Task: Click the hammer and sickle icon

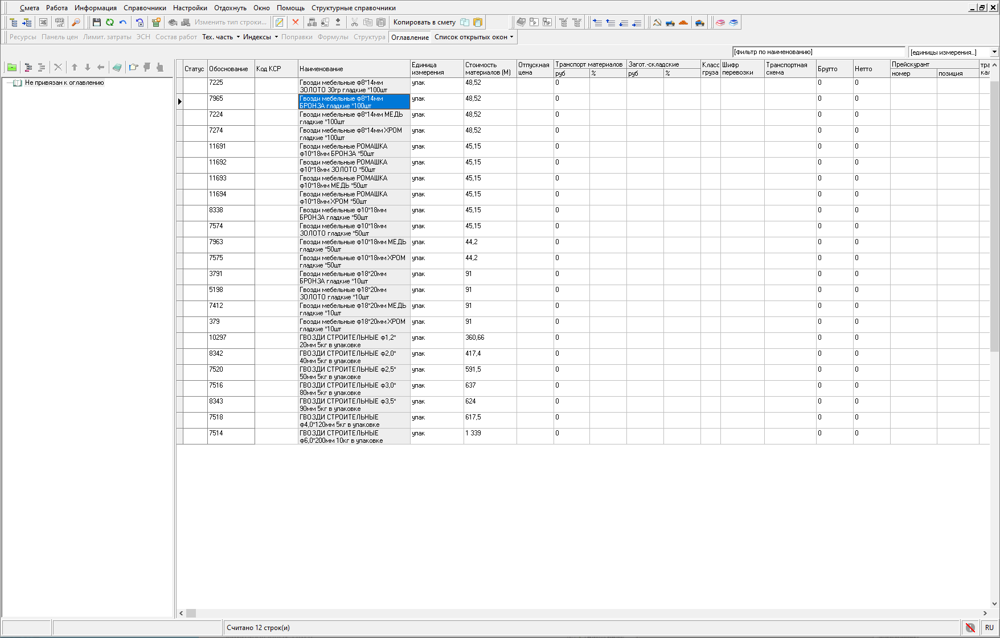Action: pyautogui.click(x=657, y=22)
